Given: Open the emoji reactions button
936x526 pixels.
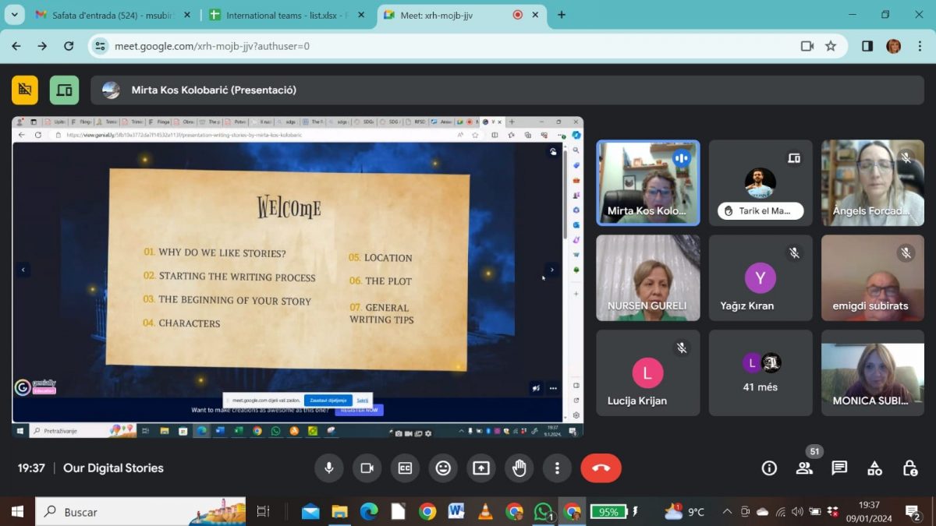Looking at the screenshot, I should click(x=443, y=468).
